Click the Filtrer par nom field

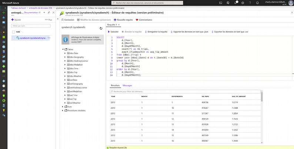(x=31, y=26)
